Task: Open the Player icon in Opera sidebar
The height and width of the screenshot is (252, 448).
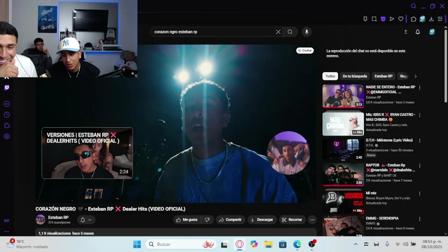Action: tap(7, 104)
